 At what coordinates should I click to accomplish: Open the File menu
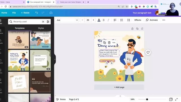(14, 13)
